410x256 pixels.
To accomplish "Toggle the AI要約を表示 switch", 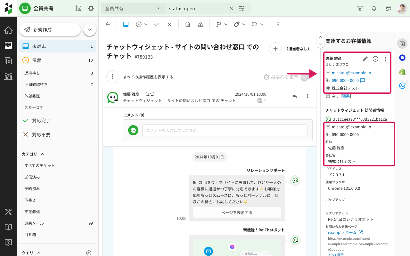I will [x=306, y=77].
